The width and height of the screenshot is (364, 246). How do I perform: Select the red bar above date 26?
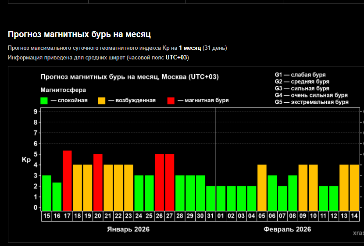[159, 182]
